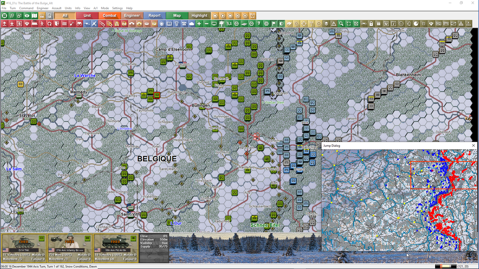Open the File menu
This screenshot has height=269, width=479.
click(x=4, y=8)
